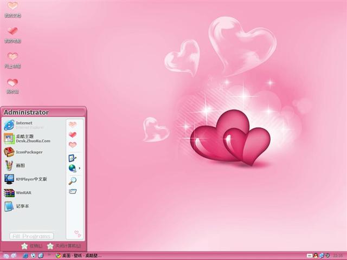Click the 关闭计算机 shut down button
The height and width of the screenshot is (260, 347).
coord(64,246)
